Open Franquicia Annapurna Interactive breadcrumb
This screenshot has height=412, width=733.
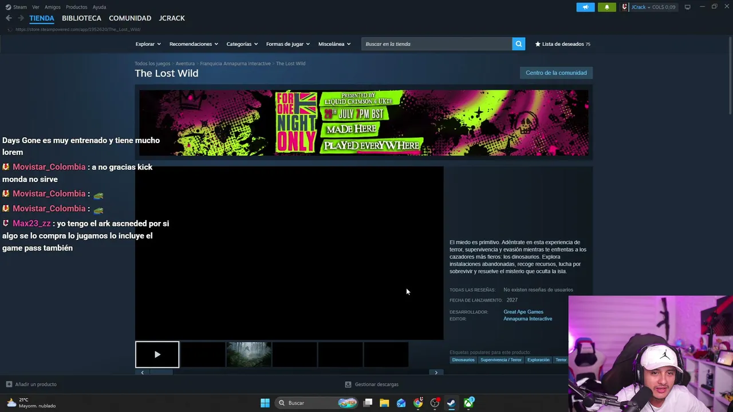coord(235,64)
